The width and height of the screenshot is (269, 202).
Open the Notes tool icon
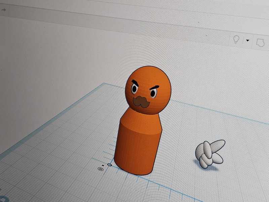pyautogui.click(x=260, y=43)
